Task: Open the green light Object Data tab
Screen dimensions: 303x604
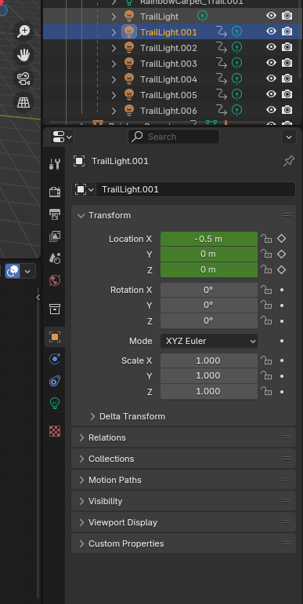Action: point(55,403)
